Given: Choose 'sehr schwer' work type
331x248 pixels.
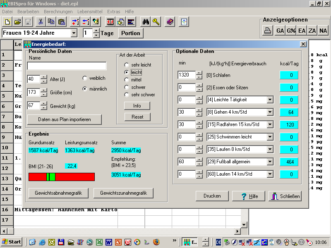Looking at the screenshot, I should 127,95.
